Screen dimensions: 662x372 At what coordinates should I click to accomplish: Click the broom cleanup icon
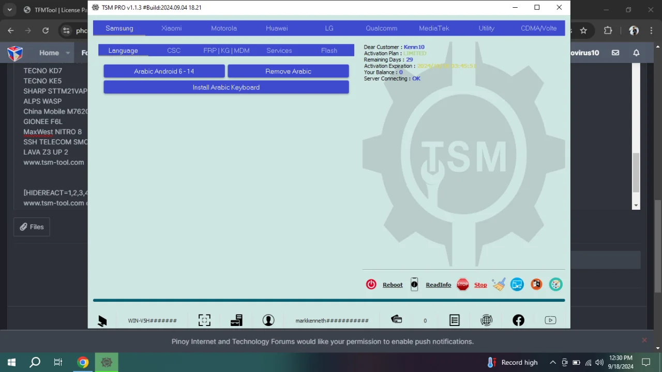point(499,284)
